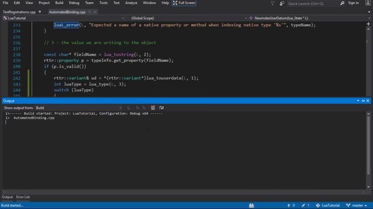The height and width of the screenshot is (209, 373).
Task: Open the Tools menu
Action: click(x=103, y=3)
